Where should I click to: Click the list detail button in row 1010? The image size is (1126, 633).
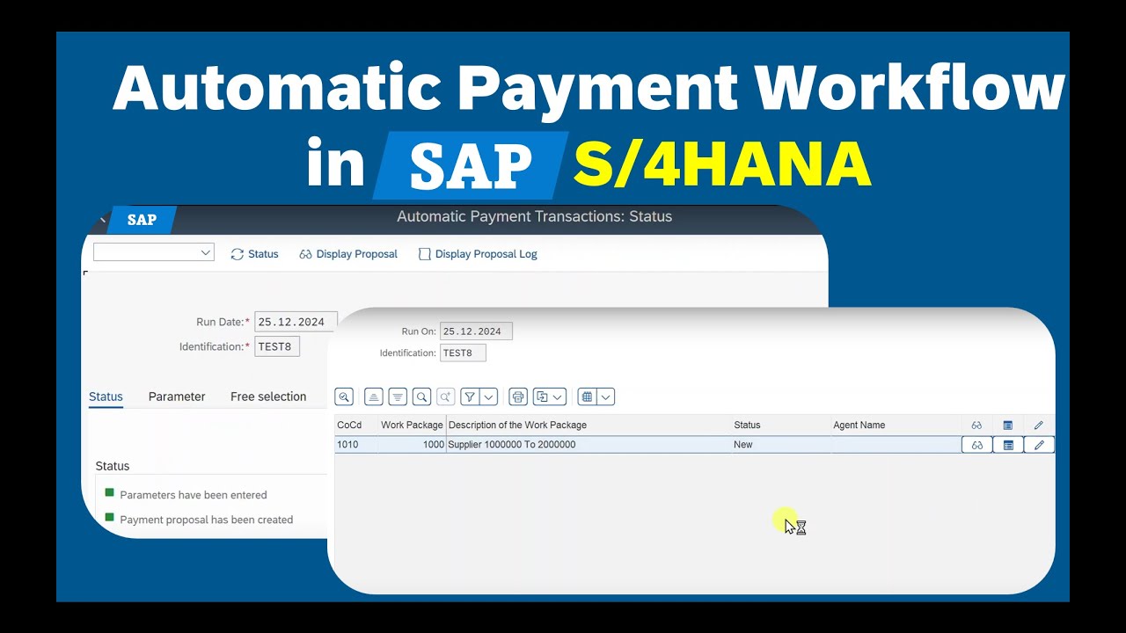tap(1008, 445)
